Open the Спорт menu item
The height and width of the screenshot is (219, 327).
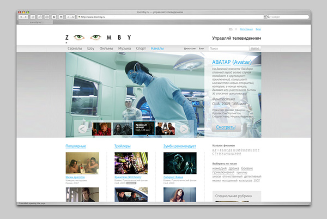click(141, 48)
